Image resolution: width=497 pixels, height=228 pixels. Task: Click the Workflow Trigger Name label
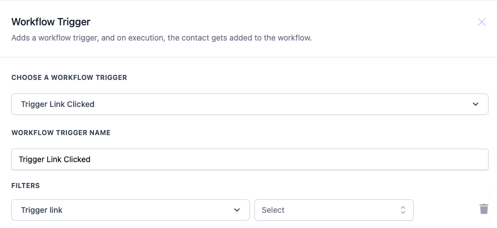(61, 133)
